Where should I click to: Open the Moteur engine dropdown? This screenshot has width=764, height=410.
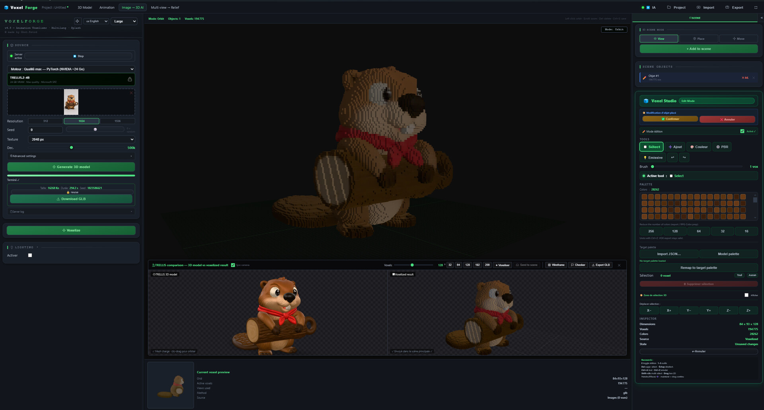71,69
